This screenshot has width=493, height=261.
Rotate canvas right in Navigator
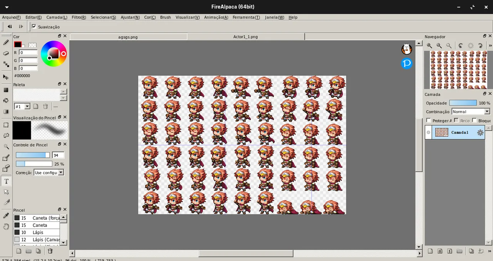point(480,45)
